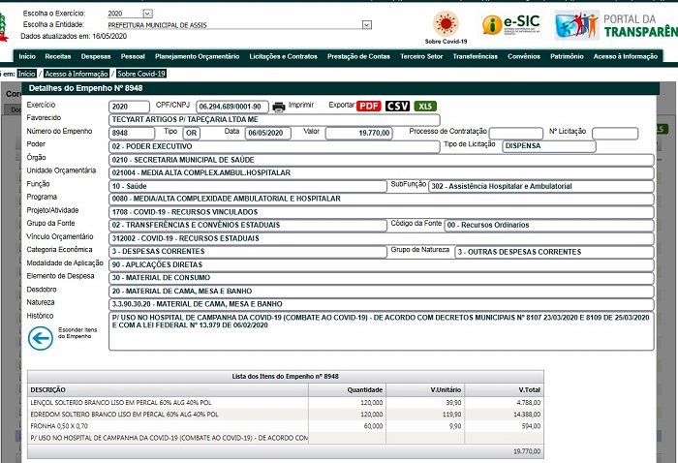Export the empenho as CSV
Screen dimensions: 678x463
[397, 107]
